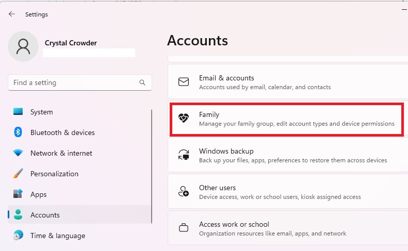Click the Wi-Fi Network icon in sidebar
The image size is (408, 251).
pyautogui.click(x=18, y=153)
